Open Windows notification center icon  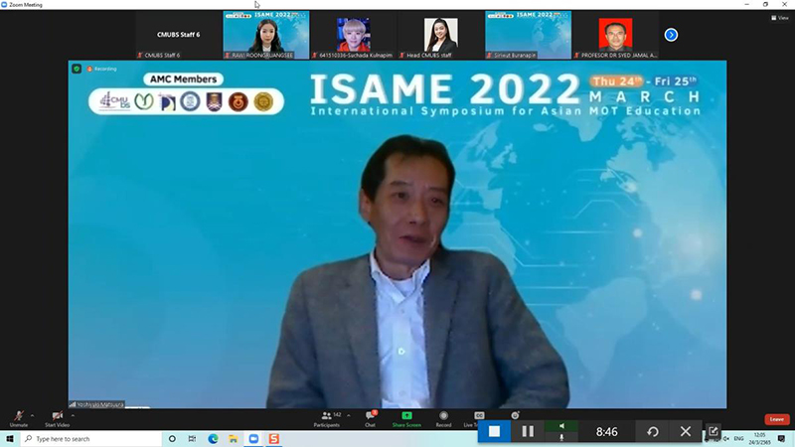781,438
